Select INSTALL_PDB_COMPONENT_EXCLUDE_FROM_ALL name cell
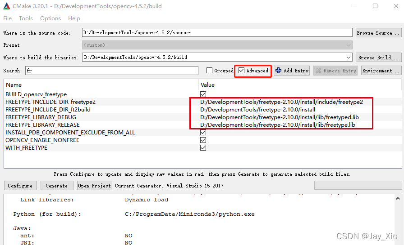The width and height of the screenshot is (404, 245). pyautogui.click(x=70, y=133)
